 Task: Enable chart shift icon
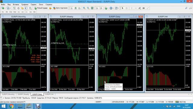[101, 8]
